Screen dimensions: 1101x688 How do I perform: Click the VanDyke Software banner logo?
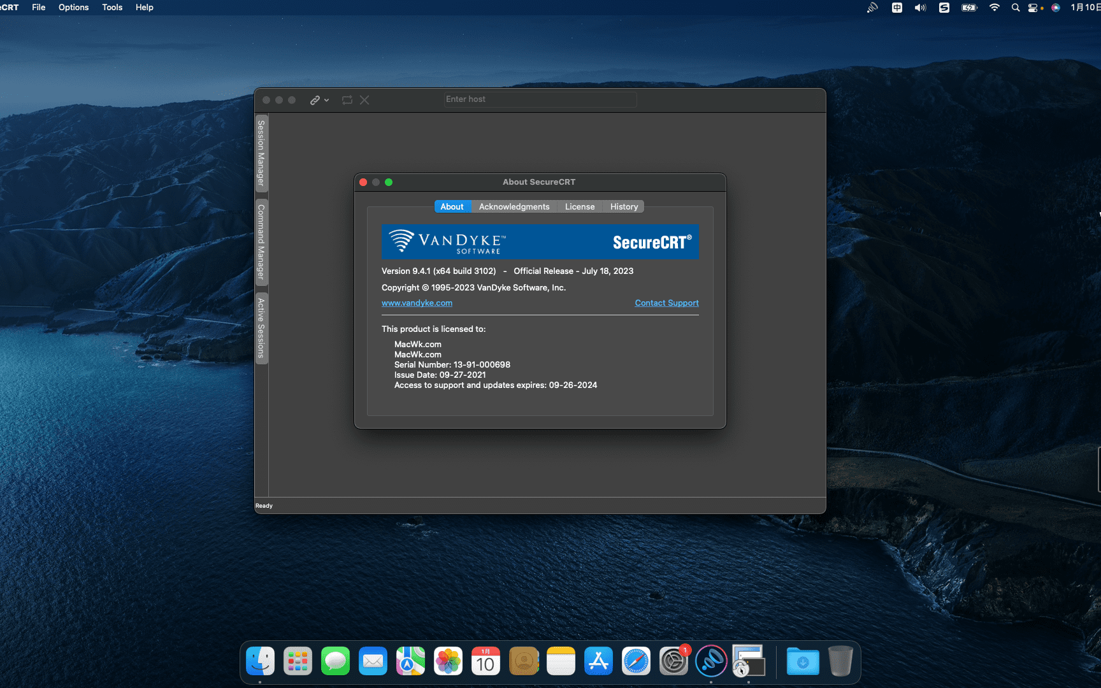[x=448, y=241]
